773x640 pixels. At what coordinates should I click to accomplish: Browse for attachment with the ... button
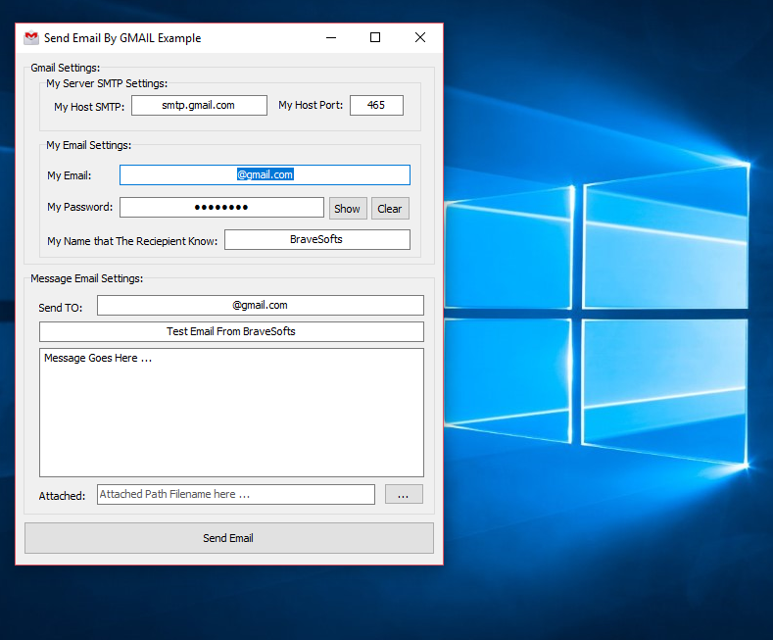click(x=404, y=494)
